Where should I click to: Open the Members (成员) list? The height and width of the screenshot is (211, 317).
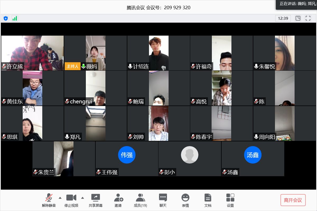[x=140, y=200]
